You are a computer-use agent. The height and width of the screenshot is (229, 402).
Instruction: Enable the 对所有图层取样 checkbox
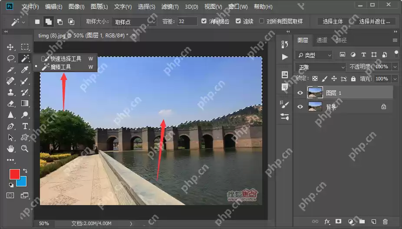[262, 21]
